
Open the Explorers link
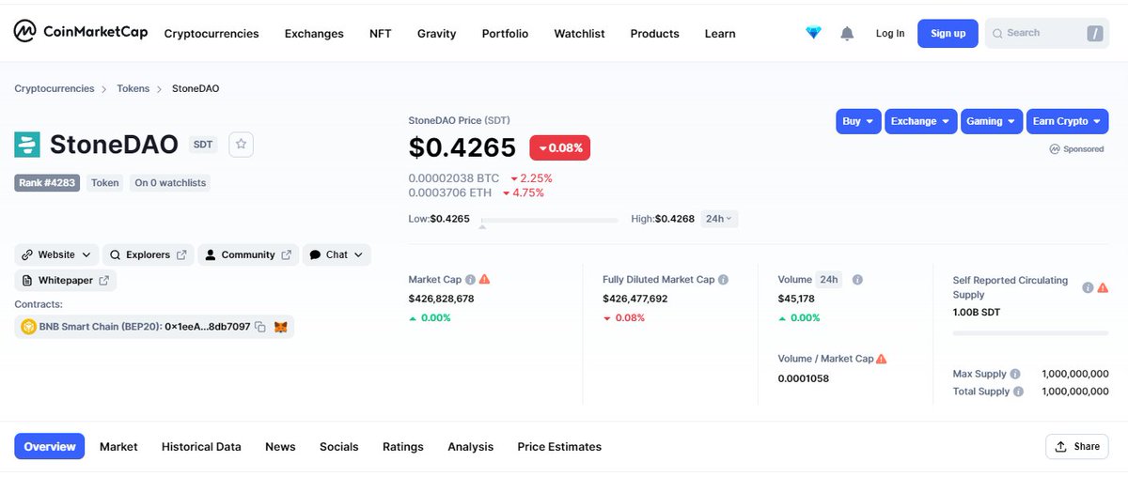(149, 254)
